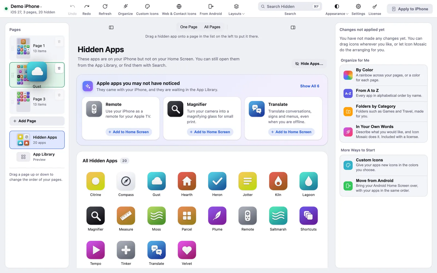The height and width of the screenshot is (273, 437).
Task: Open Settings gear in toolbar
Action: point(358,9)
